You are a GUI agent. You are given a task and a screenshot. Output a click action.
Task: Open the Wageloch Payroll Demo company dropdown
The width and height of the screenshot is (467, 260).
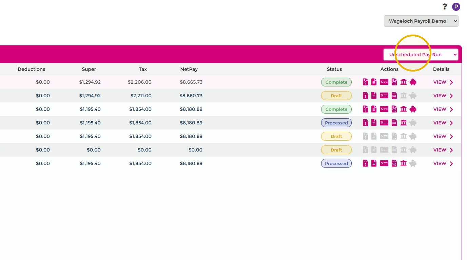[x=421, y=21]
